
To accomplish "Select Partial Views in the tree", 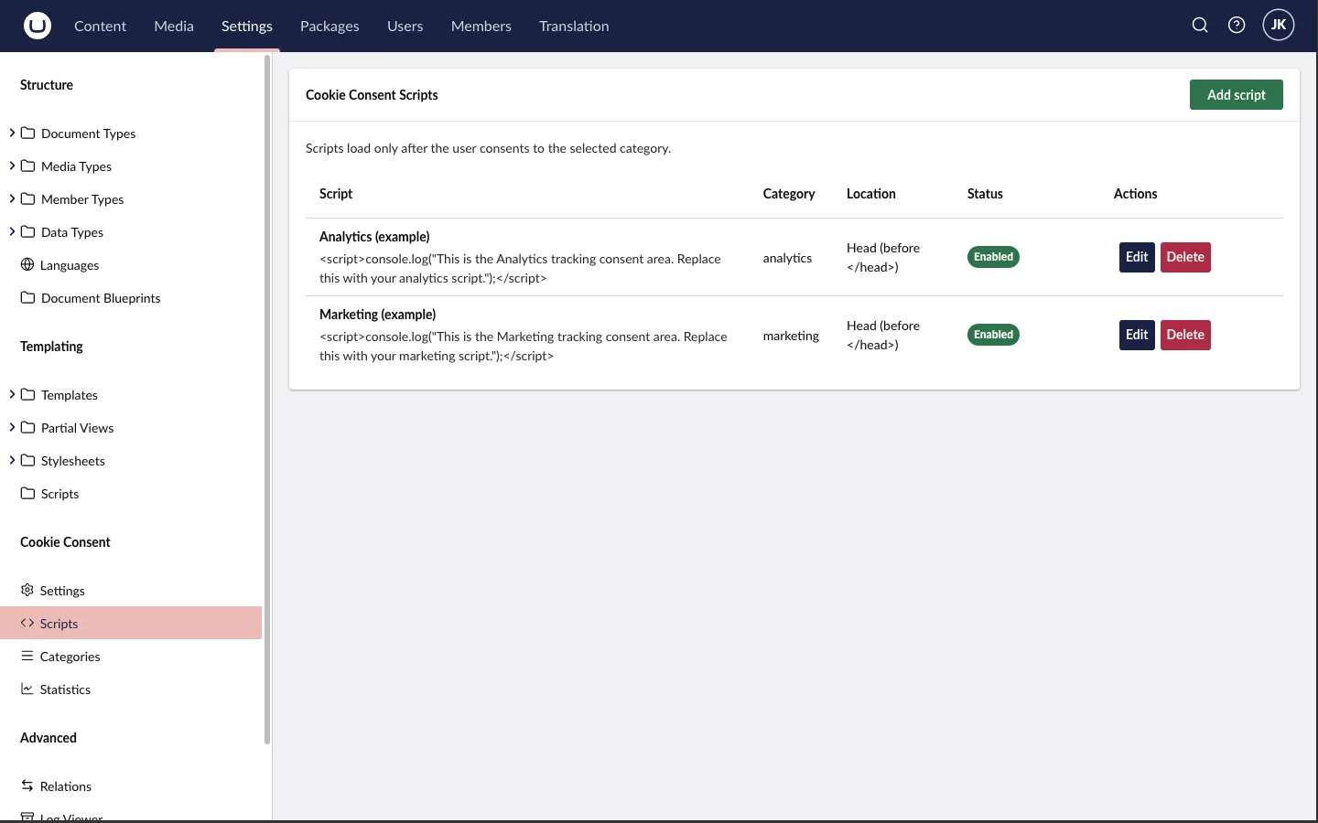I will click(x=77, y=428).
